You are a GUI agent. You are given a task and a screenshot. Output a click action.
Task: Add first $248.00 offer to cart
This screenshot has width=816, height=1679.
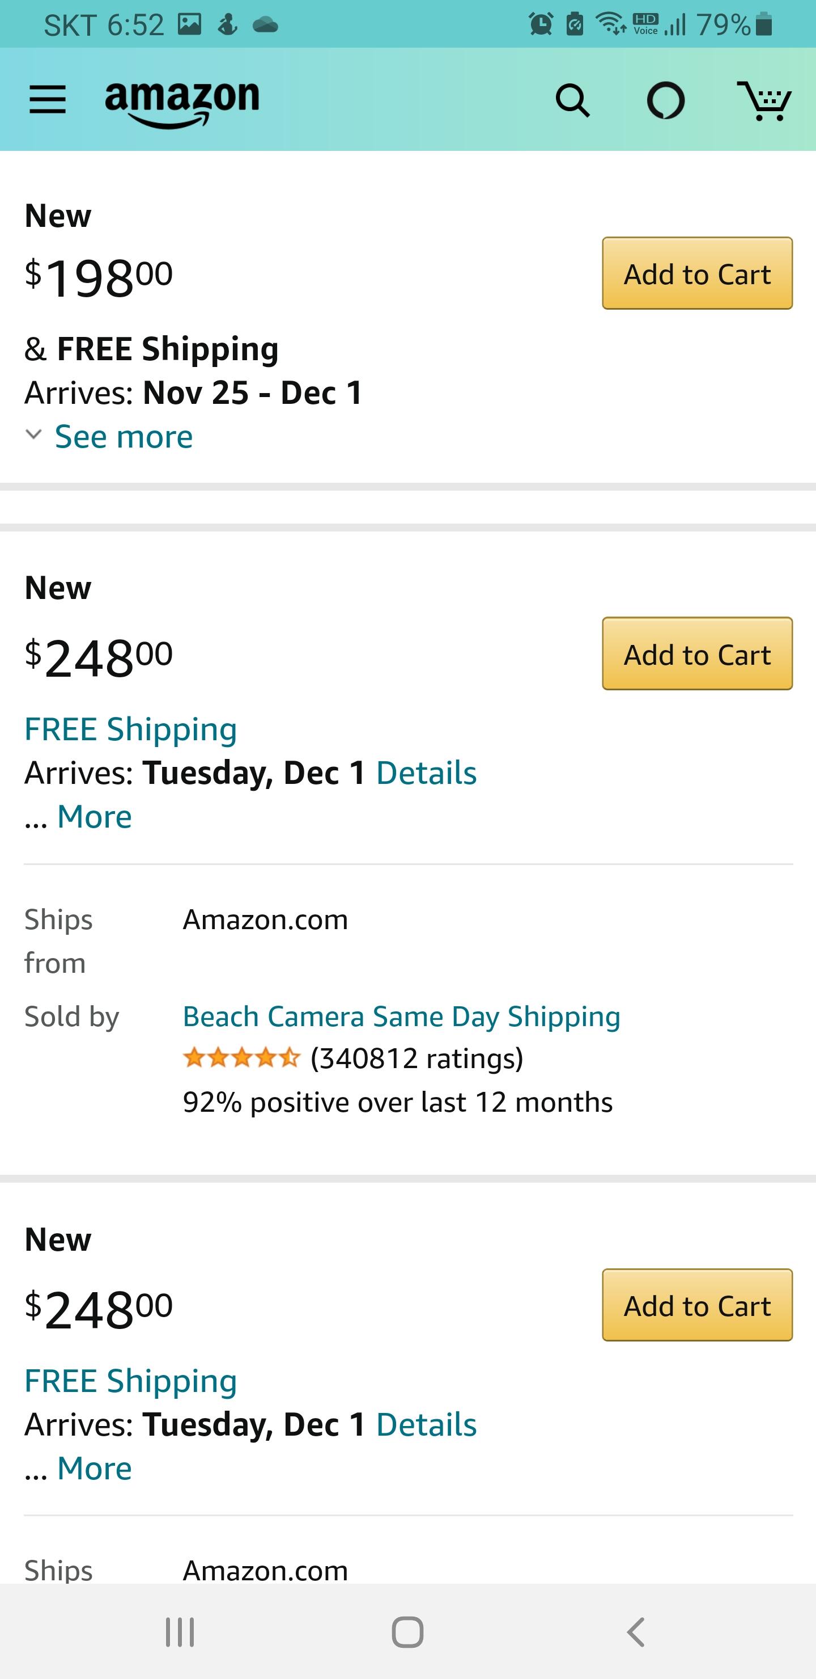[x=697, y=654]
